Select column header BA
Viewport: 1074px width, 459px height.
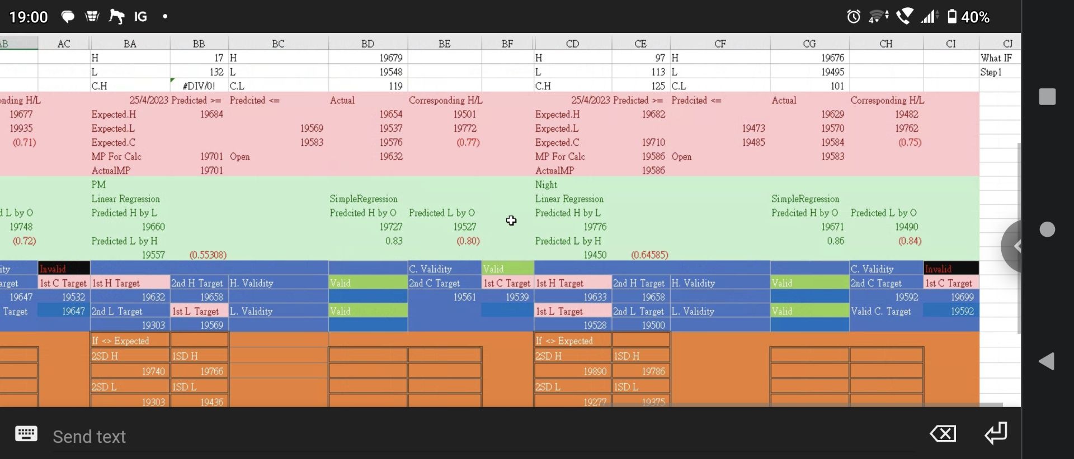[x=130, y=44]
